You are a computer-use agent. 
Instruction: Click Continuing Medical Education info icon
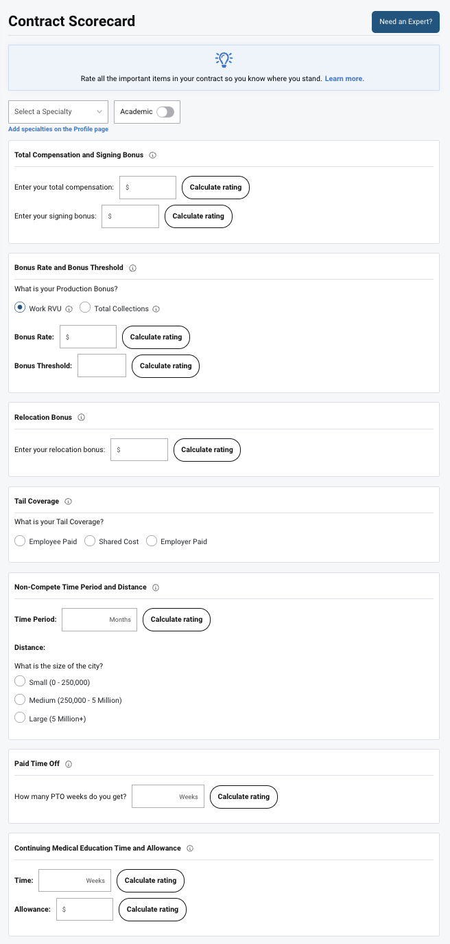190,849
